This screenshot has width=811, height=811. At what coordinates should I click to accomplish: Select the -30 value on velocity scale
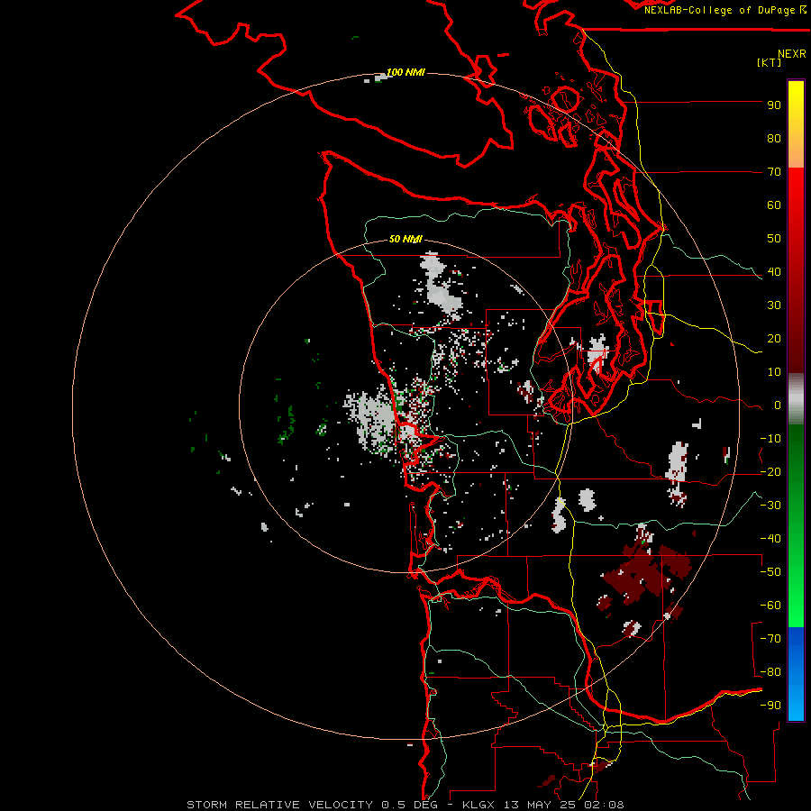(770, 506)
